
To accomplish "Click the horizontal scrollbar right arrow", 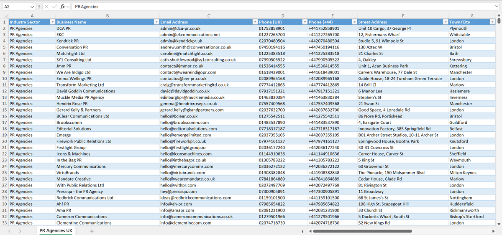I will 493,231.
